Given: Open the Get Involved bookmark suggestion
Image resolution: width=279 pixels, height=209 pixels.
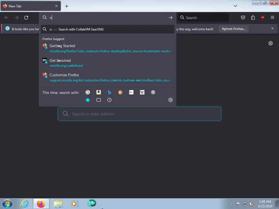Looking at the screenshot, I should coord(107,63).
